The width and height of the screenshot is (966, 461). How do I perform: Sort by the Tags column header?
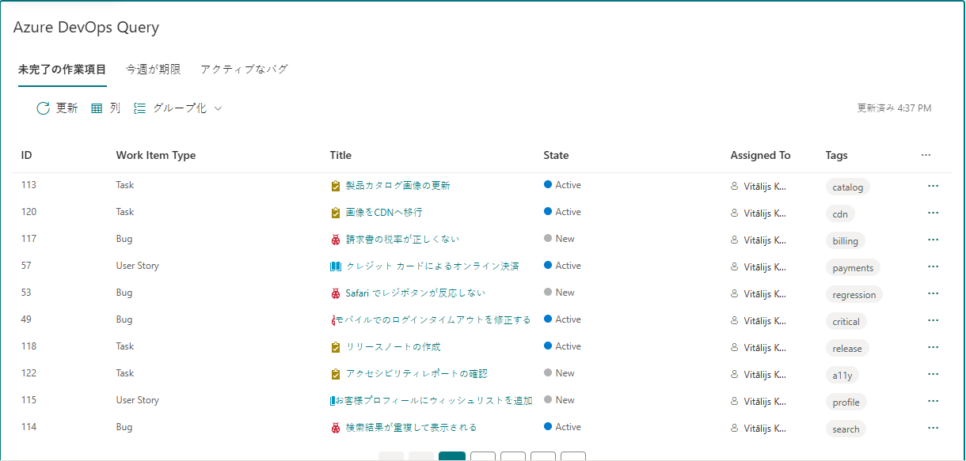pos(836,156)
